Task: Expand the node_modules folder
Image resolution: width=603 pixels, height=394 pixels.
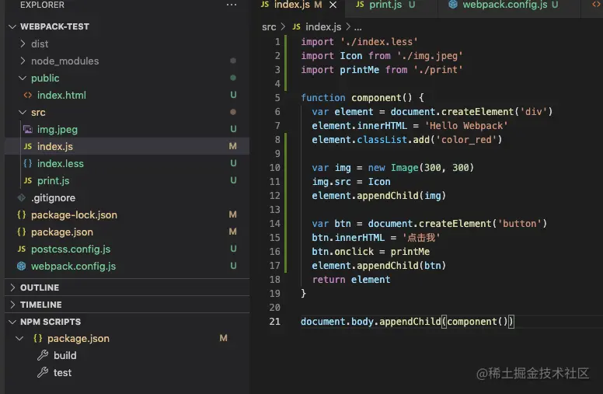Action: click(23, 61)
